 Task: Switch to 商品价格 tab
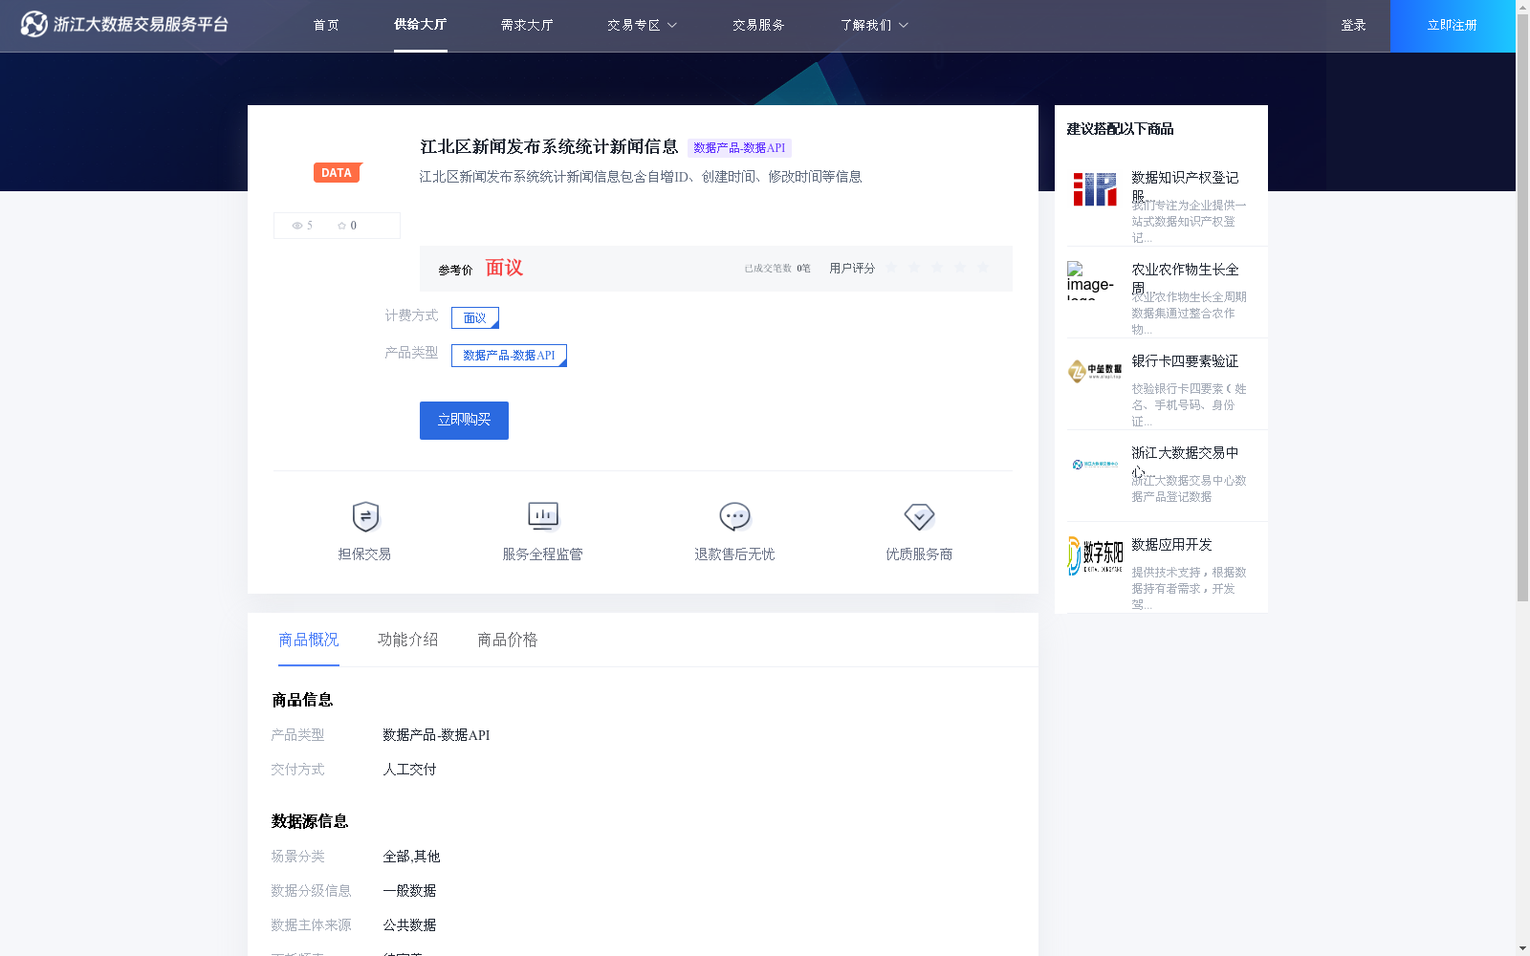pos(508,640)
